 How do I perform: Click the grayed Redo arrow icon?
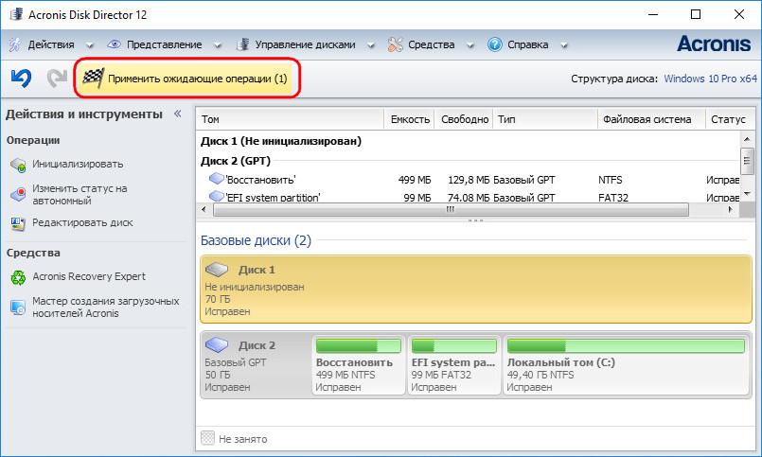57,79
